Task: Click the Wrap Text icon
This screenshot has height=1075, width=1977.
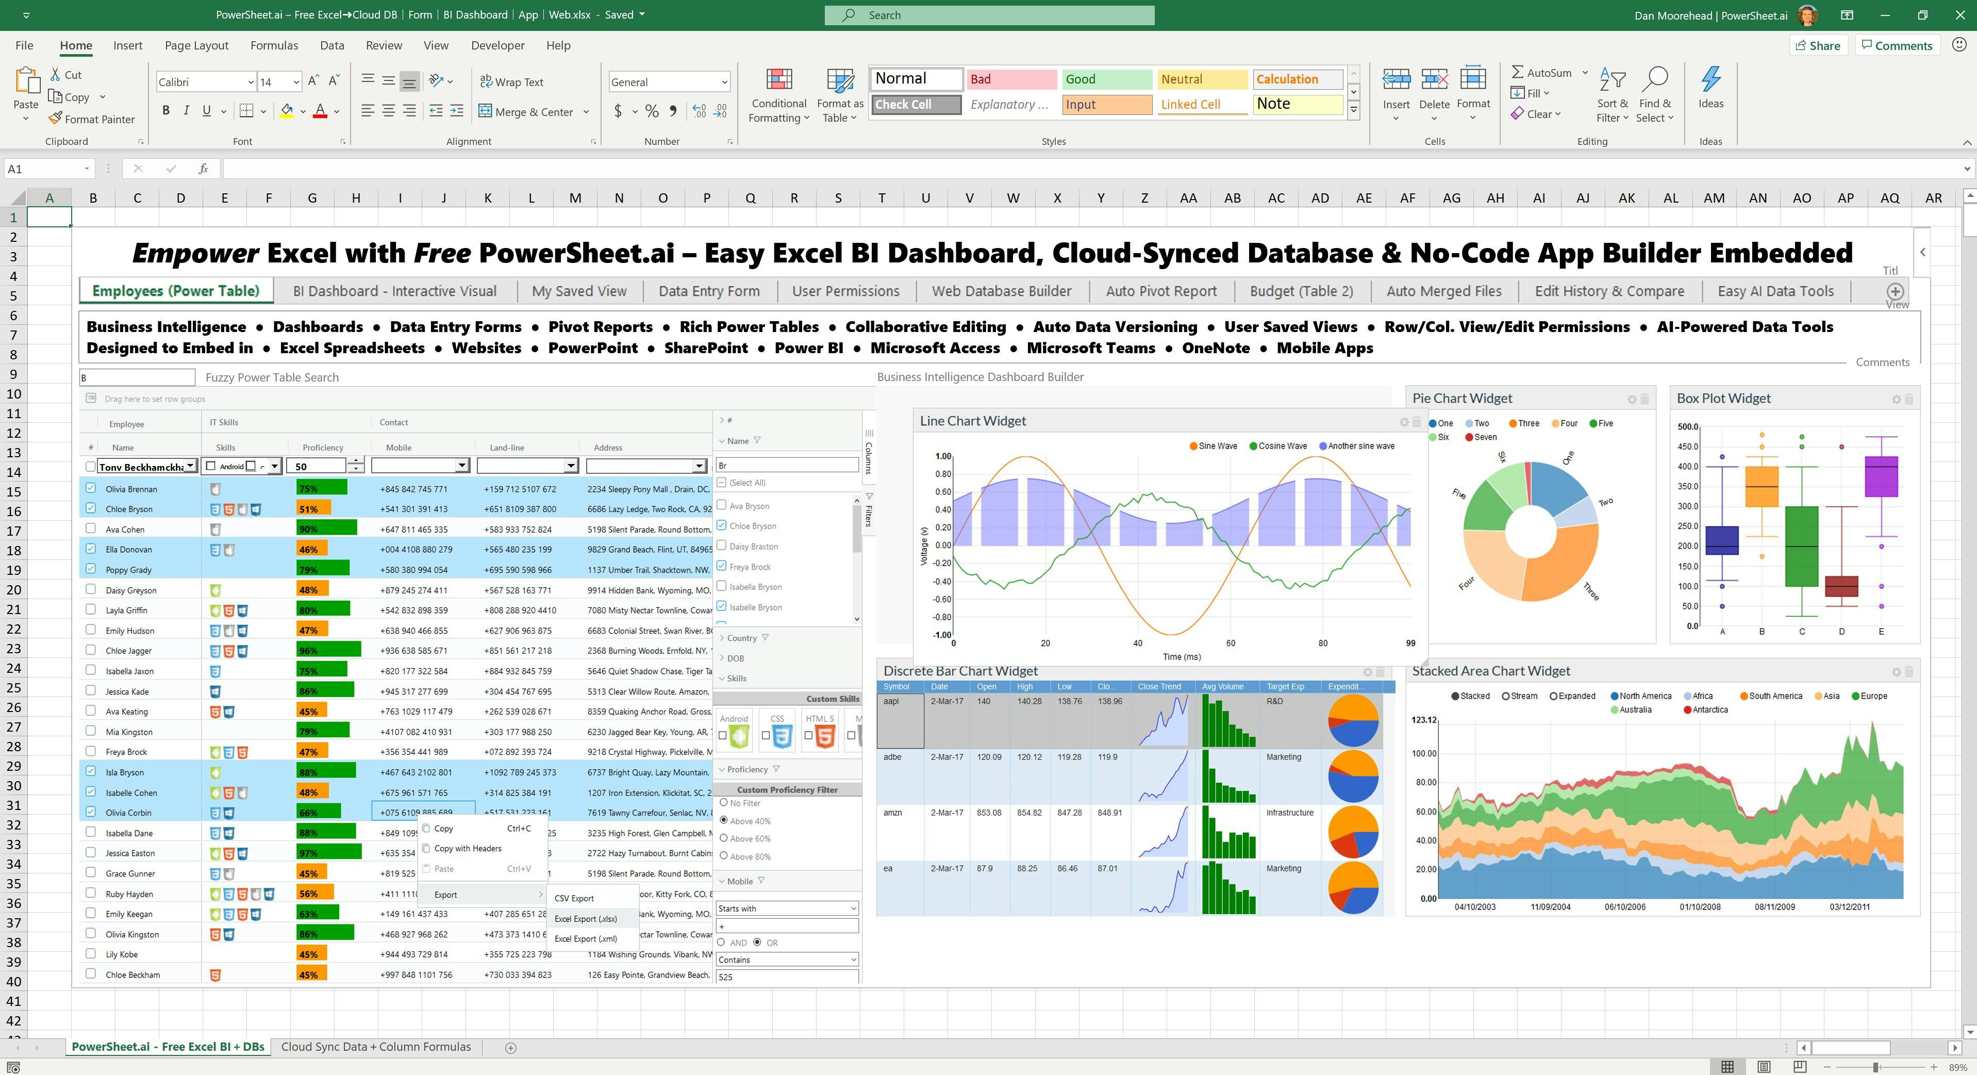Action: pos(485,81)
